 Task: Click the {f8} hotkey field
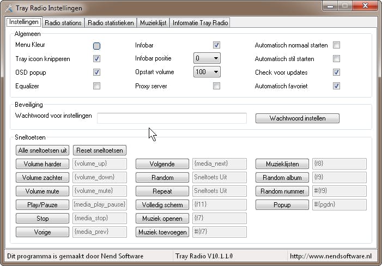(x=339, y=164)
